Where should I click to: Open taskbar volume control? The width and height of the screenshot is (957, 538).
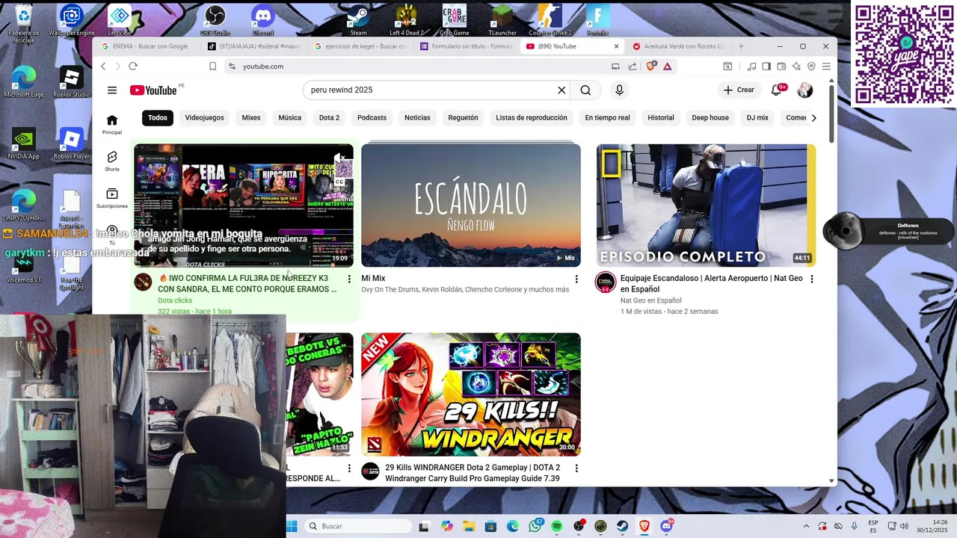click(905, 526)
